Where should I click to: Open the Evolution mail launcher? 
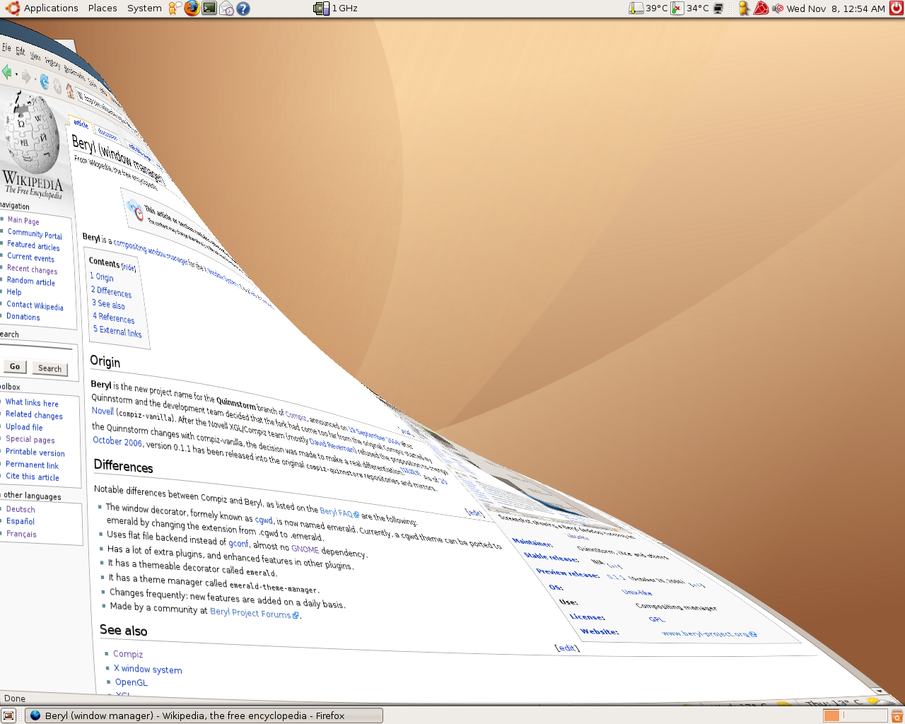click(226, 8)
